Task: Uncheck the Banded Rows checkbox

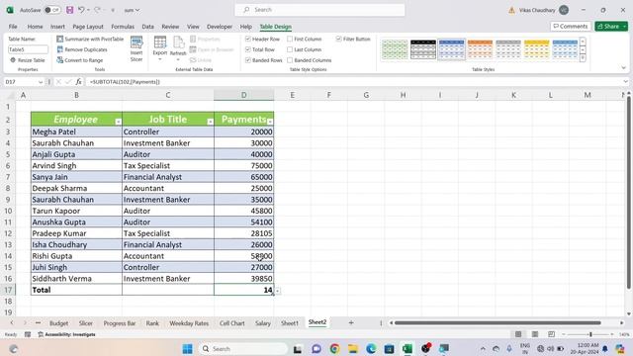Action: [x=248, y=60]
